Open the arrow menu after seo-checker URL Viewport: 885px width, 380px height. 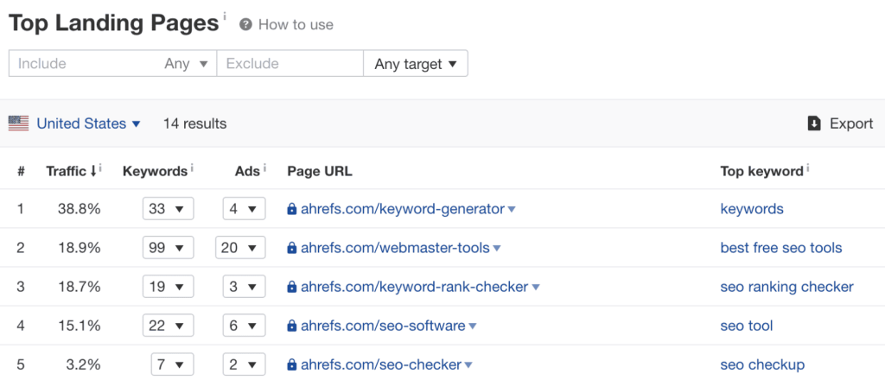468,365
